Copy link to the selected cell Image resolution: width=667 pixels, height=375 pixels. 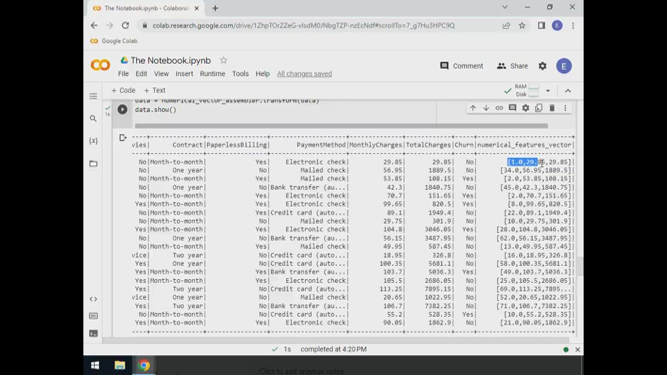499,108
